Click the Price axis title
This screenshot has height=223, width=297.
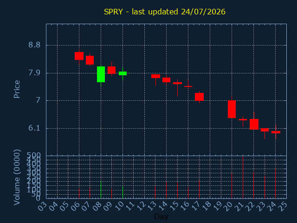[x=17, y=89]
